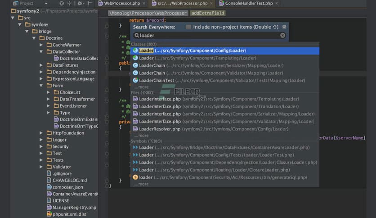Click the LICENSE file icon

pyautogui.click(x=49, y=200)
